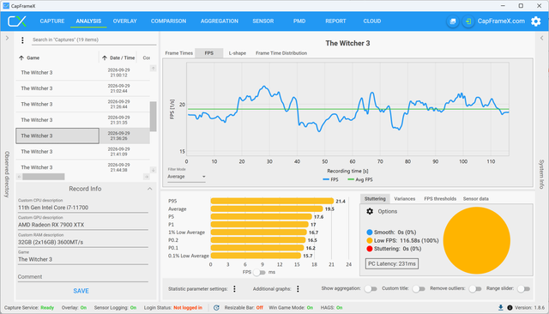Screen dimensions: 549x314
Task: Enable the Range slider switch
Action: [523, 289]
